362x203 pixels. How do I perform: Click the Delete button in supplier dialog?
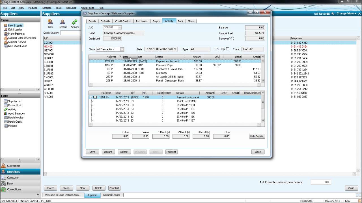pos(124,152)
